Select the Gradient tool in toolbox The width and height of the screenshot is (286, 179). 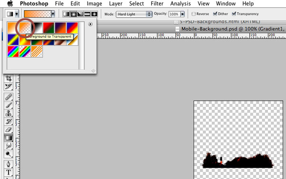point(9,138)
